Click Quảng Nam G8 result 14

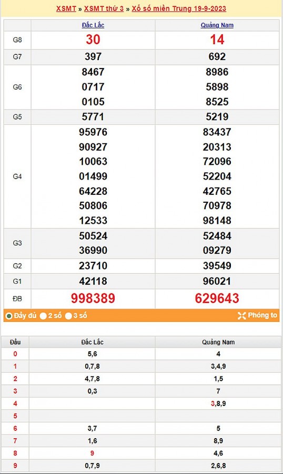217,39
